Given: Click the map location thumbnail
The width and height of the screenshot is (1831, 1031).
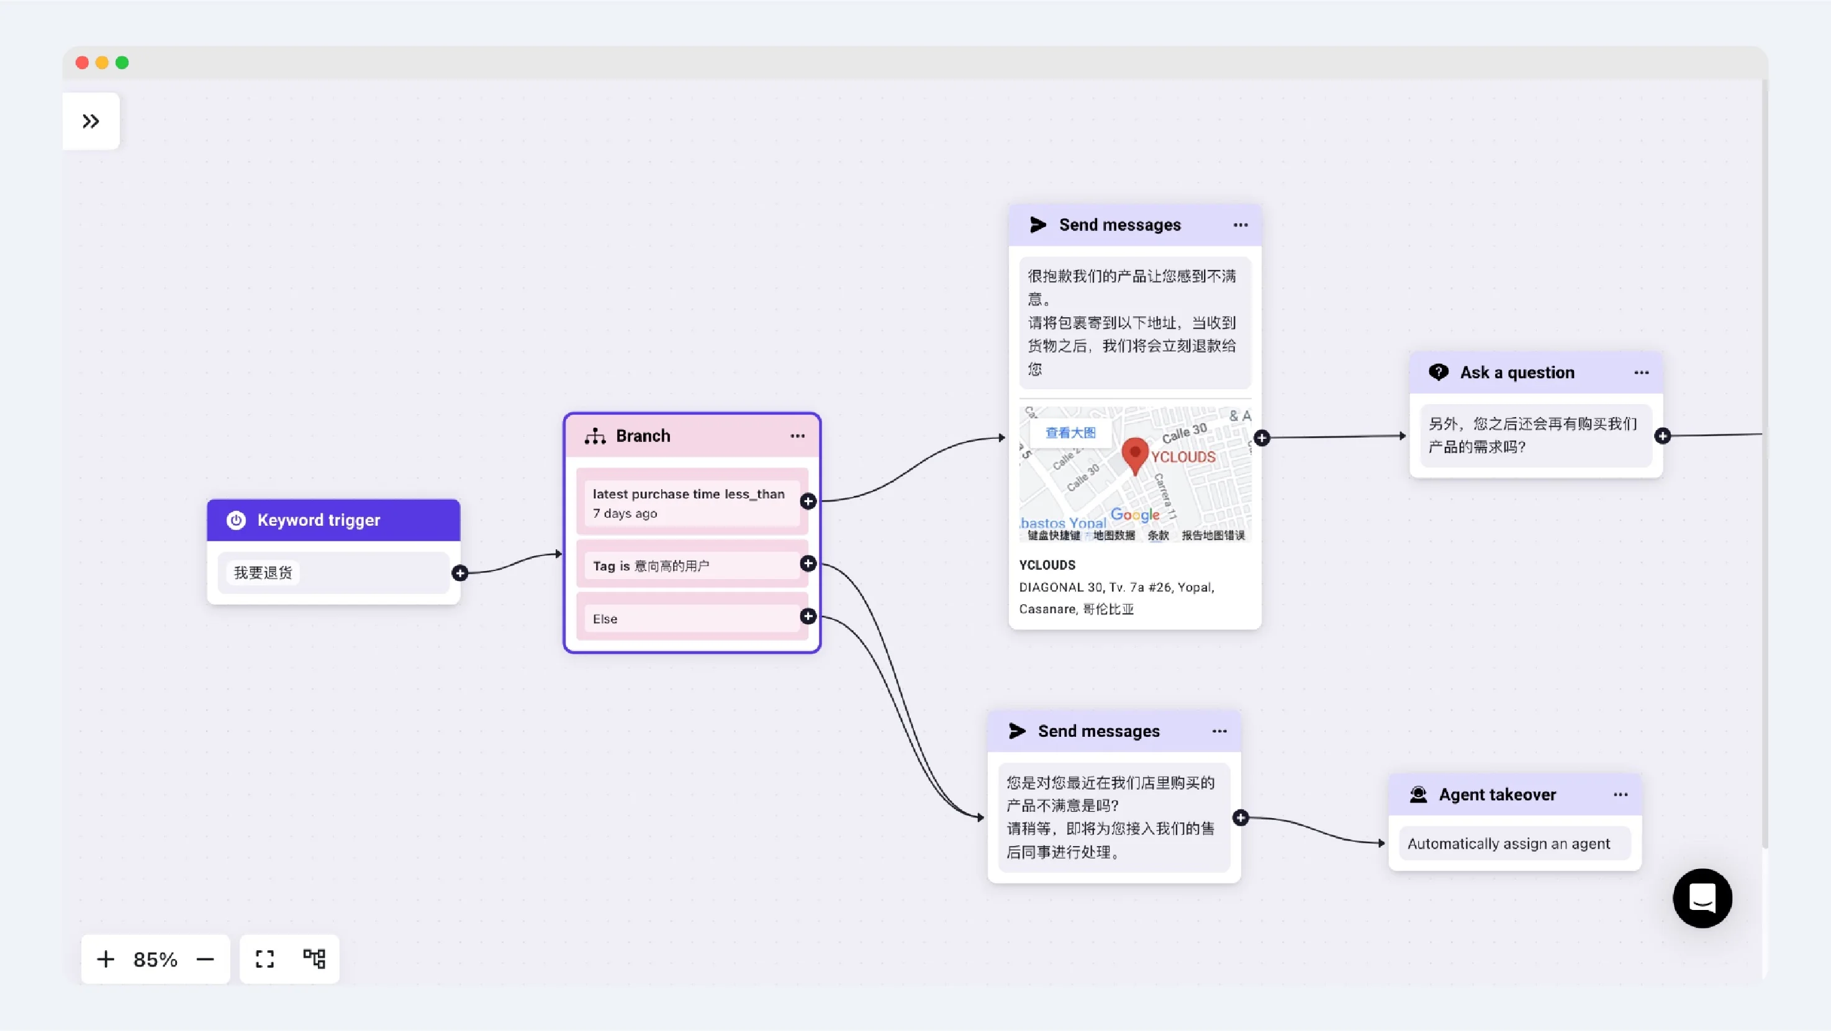Looking at the screenshot, I should click(x=1135, y=474).
